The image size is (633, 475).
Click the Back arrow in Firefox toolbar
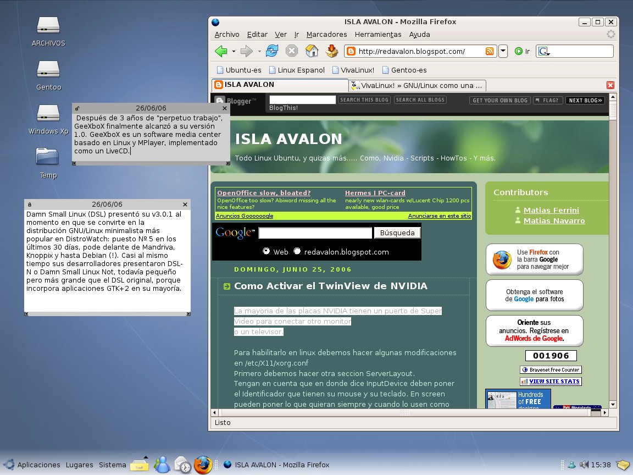pos(221,51)
